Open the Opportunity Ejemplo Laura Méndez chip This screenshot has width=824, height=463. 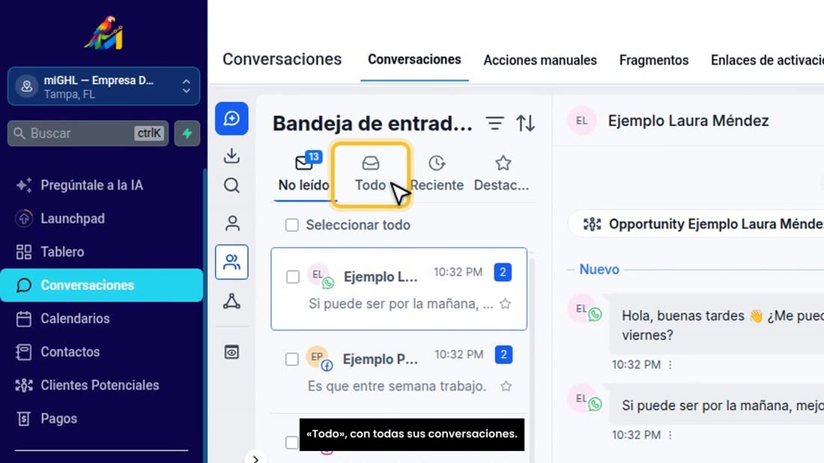click(697, 225)
